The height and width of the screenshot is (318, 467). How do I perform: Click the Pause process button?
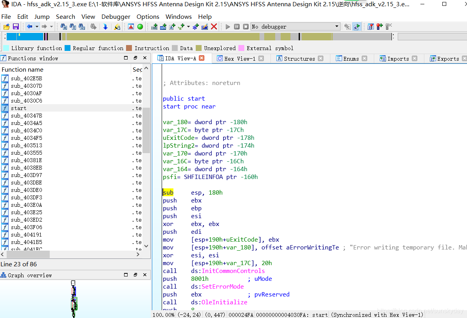click(237, 27)
